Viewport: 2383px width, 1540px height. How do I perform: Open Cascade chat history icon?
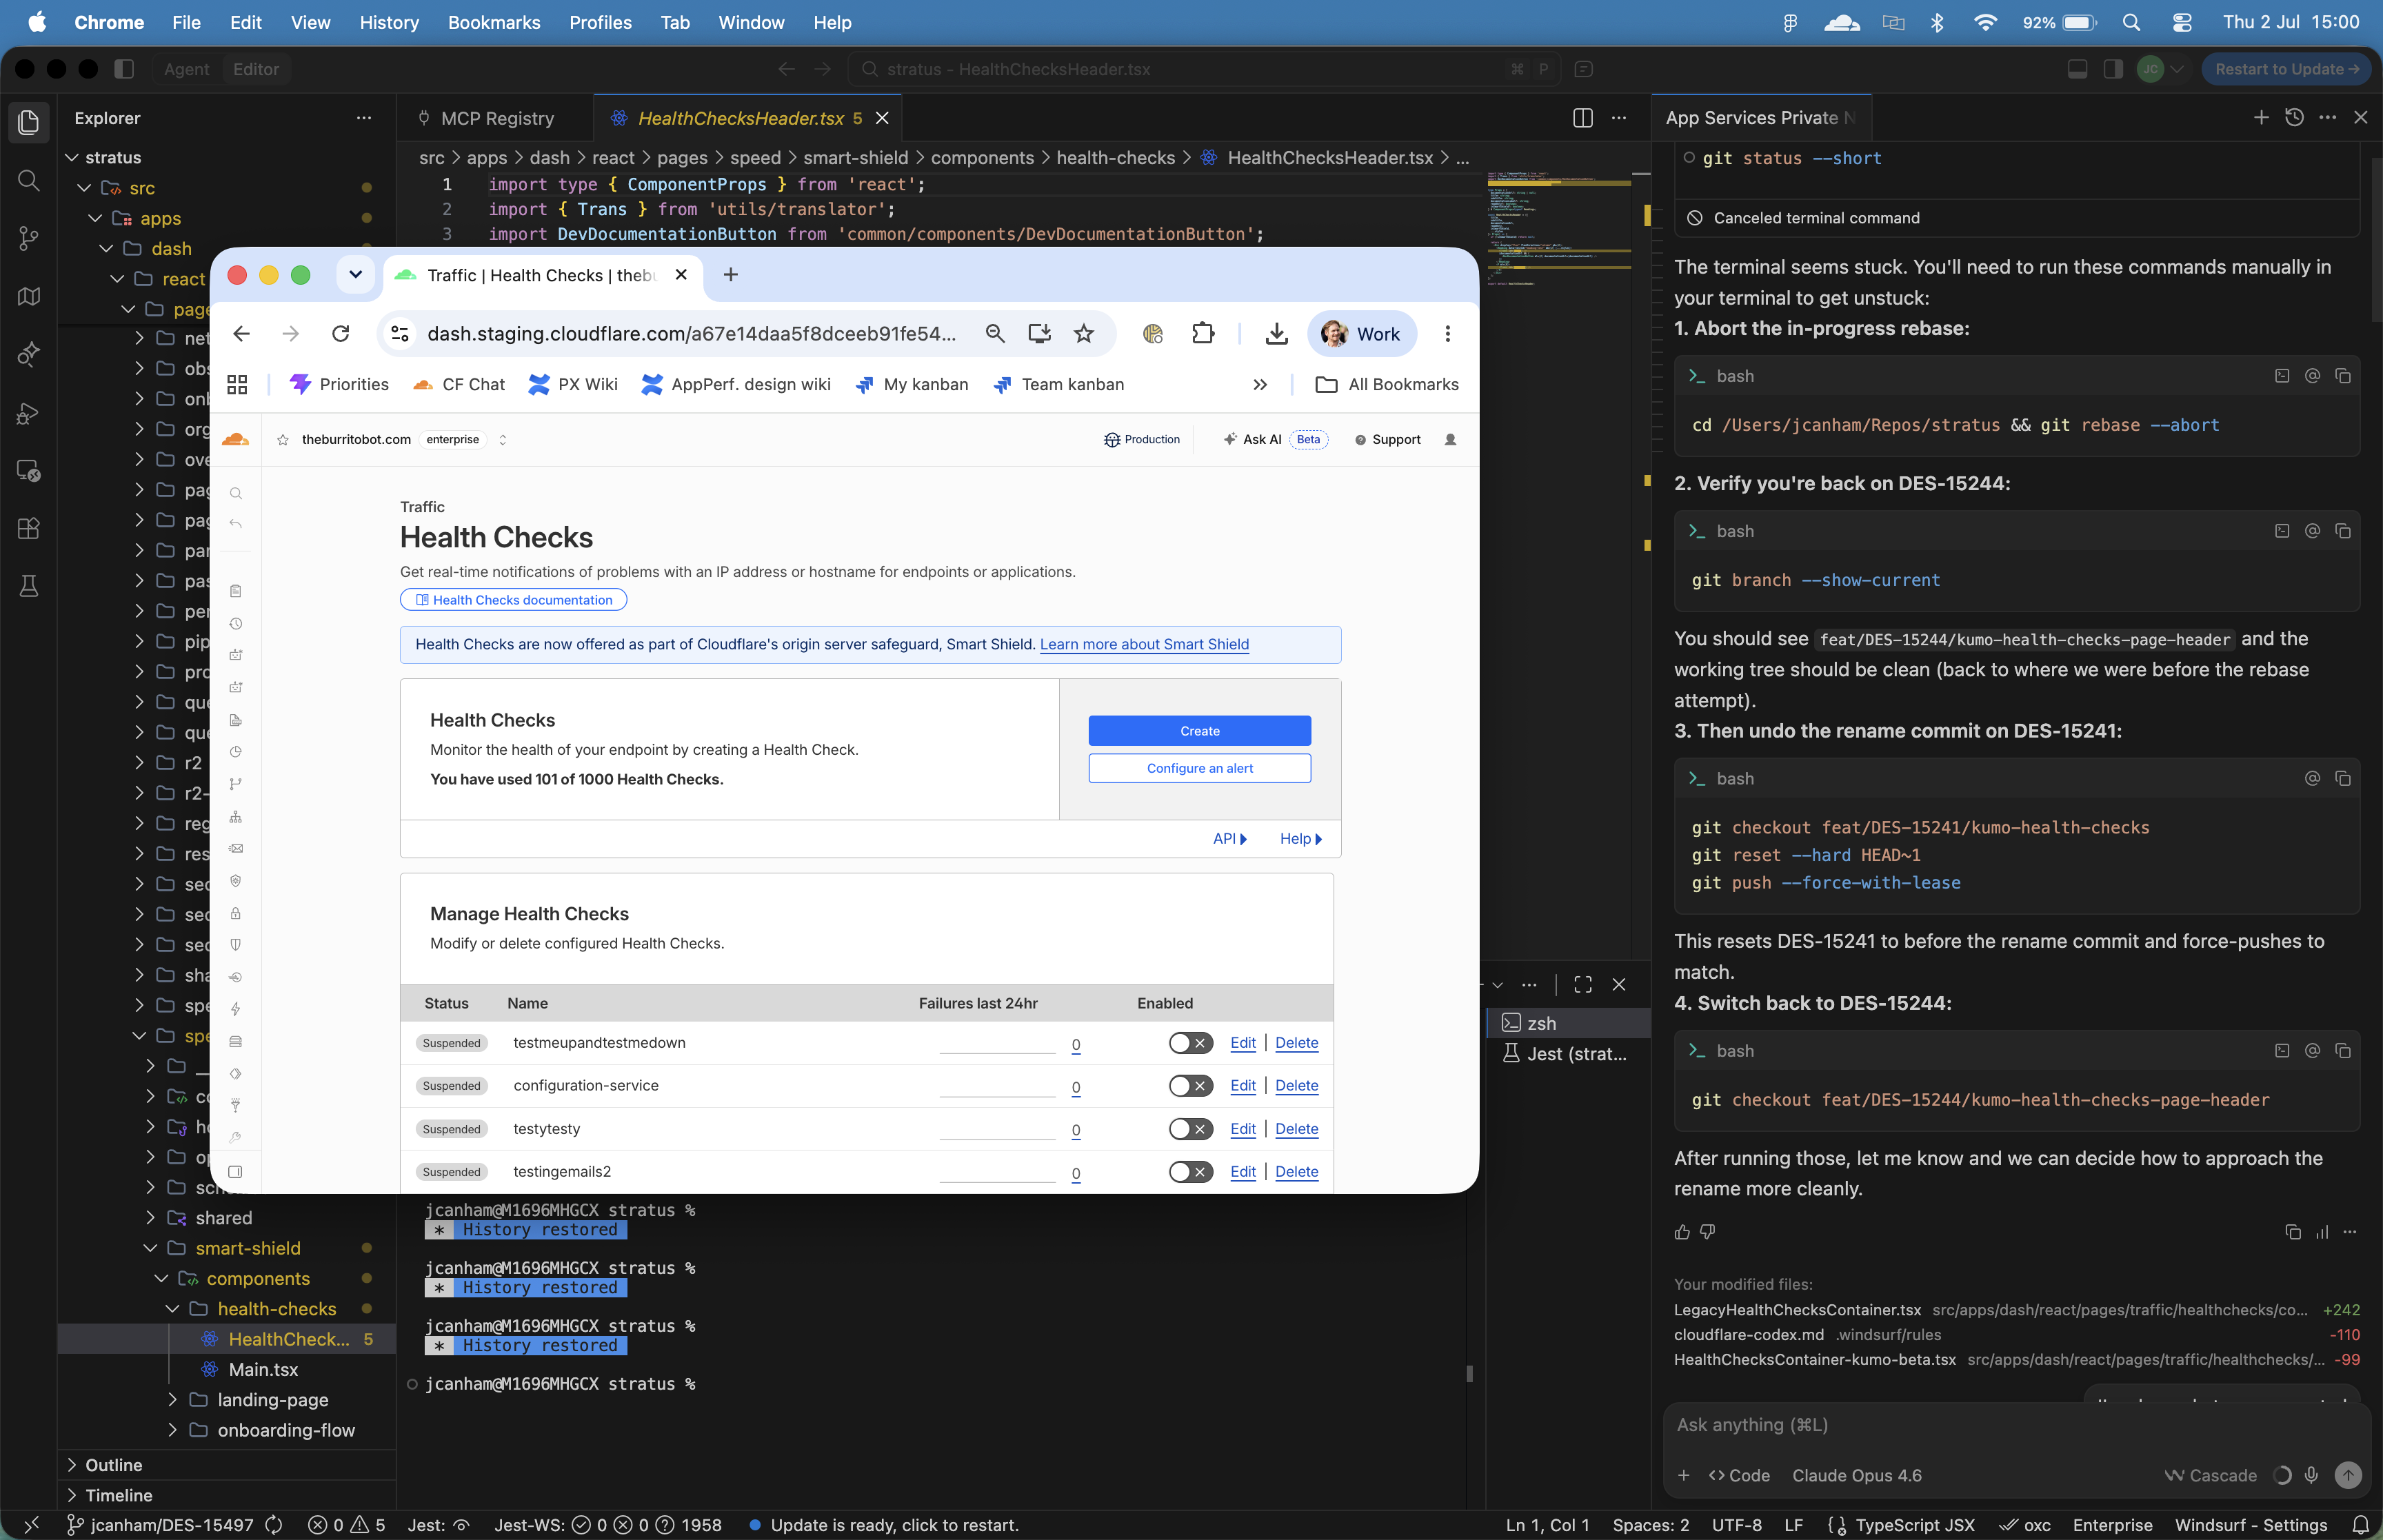(2295, 118)
